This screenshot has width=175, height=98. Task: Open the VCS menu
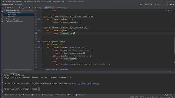click(x=43, y=2)
